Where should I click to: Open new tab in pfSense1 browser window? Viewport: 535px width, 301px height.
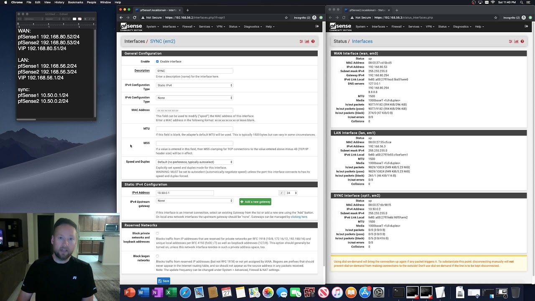187,10
